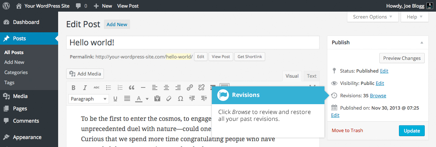Open the Tags submenu item
This screenshot has height=147, width=436.
[9, 82]
